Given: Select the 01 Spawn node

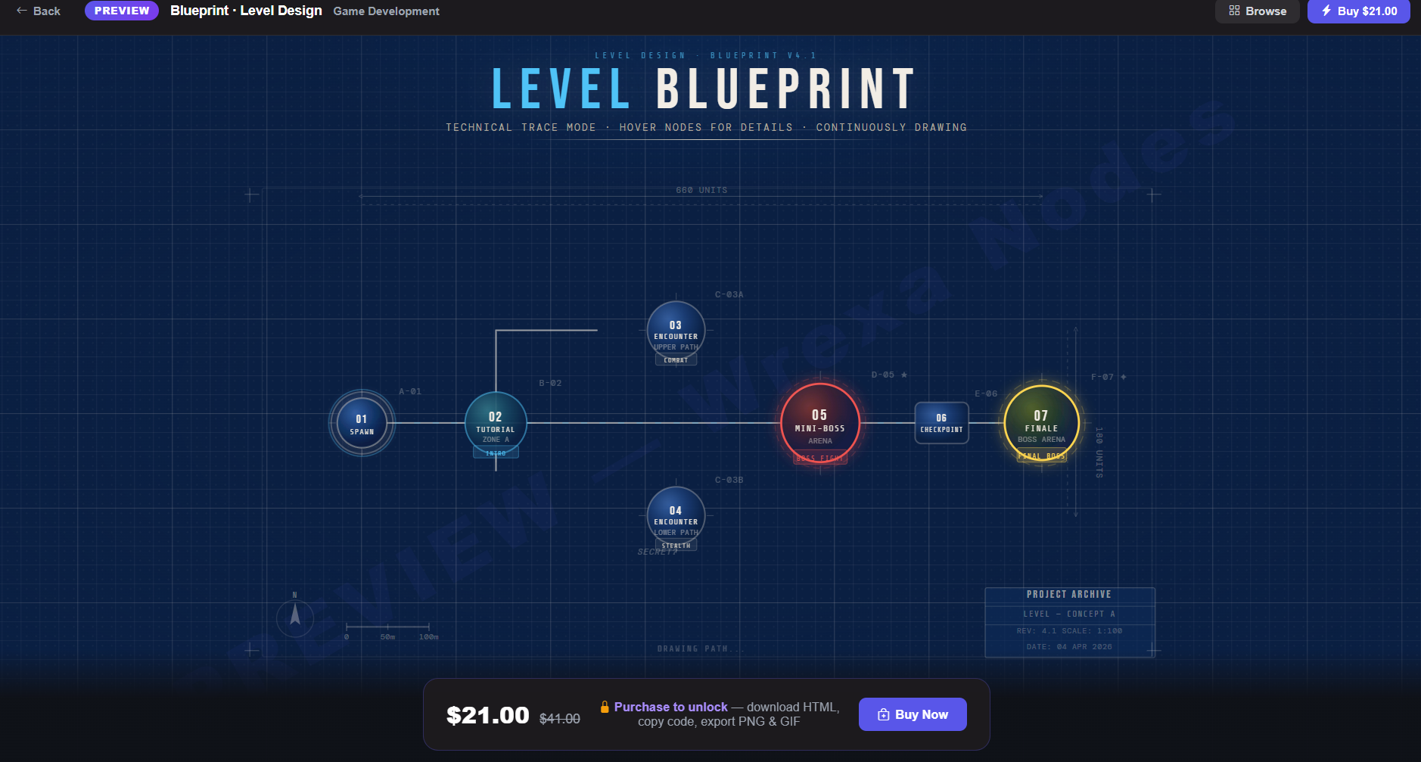Looking at the screenshot, I should point(361,422).
